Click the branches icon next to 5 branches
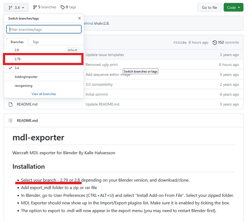 tap(35, 7)
